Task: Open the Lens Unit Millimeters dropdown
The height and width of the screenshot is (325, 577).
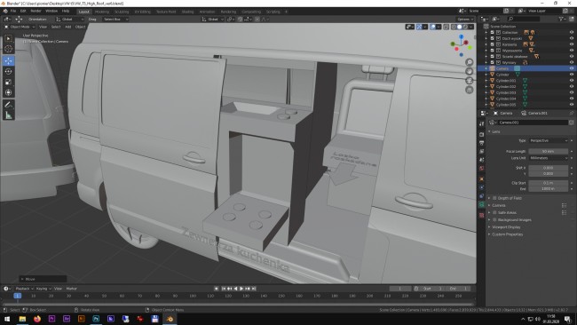Action: coord(549,158)
